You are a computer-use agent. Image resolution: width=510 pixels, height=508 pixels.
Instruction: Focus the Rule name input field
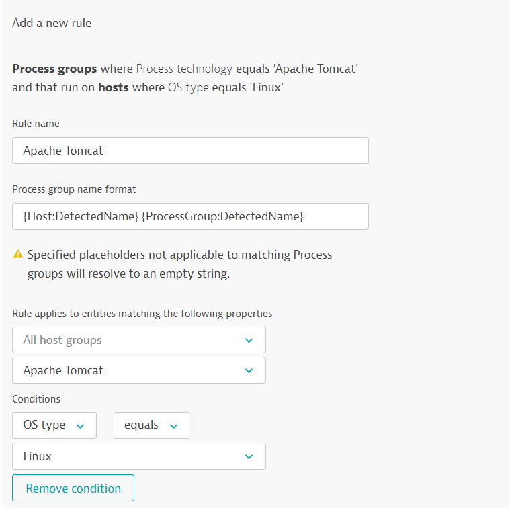[190, 151]
